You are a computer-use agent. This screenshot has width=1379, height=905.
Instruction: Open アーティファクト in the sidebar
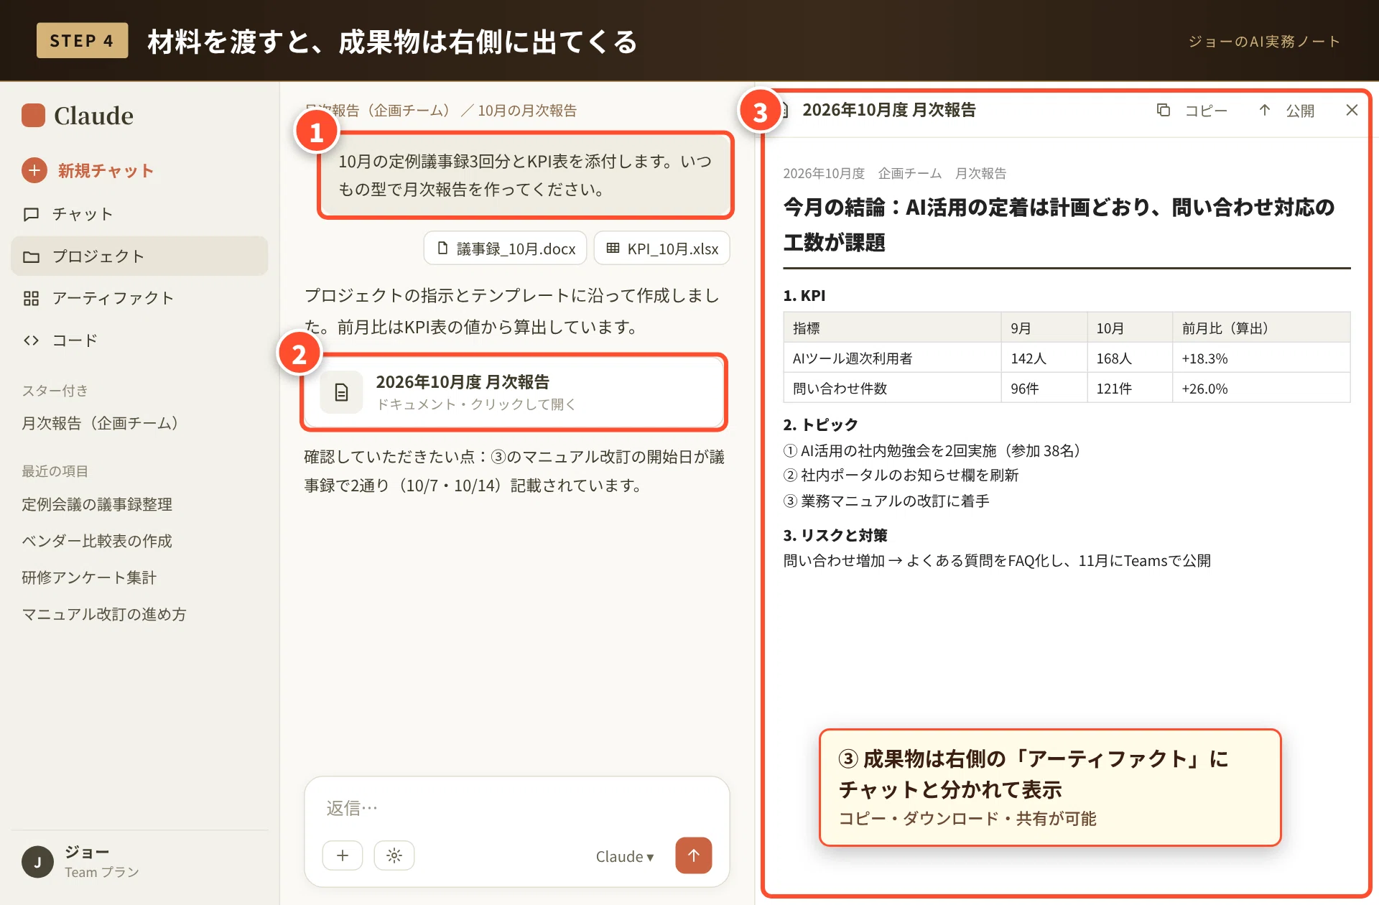pyautogui.click(x=139, y=298)
